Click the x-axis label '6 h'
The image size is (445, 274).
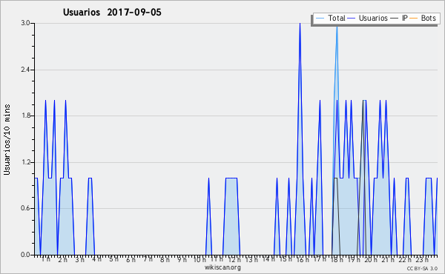[x=131, y=259]
